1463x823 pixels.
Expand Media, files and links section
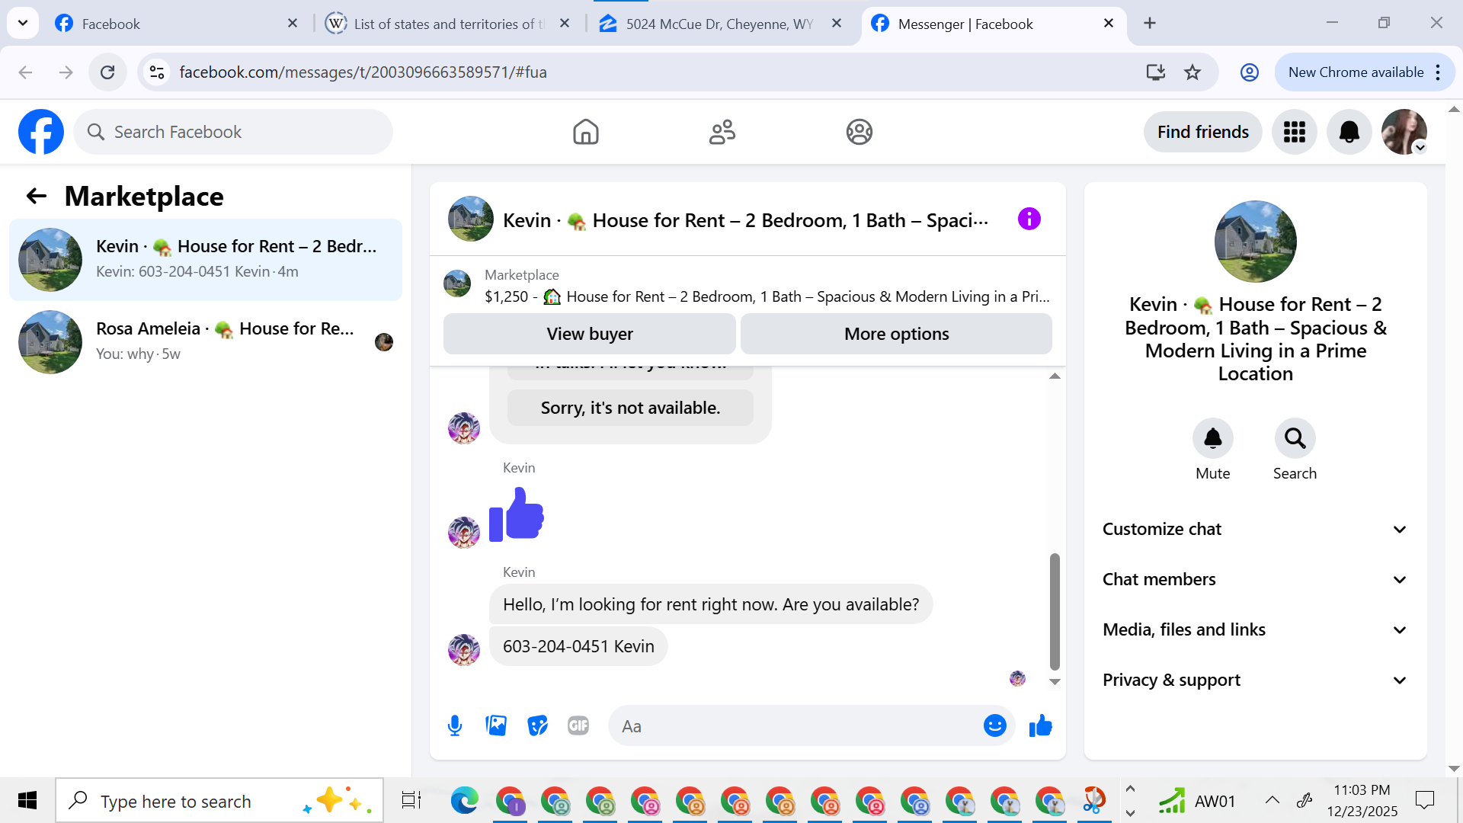coord(1254,629)
